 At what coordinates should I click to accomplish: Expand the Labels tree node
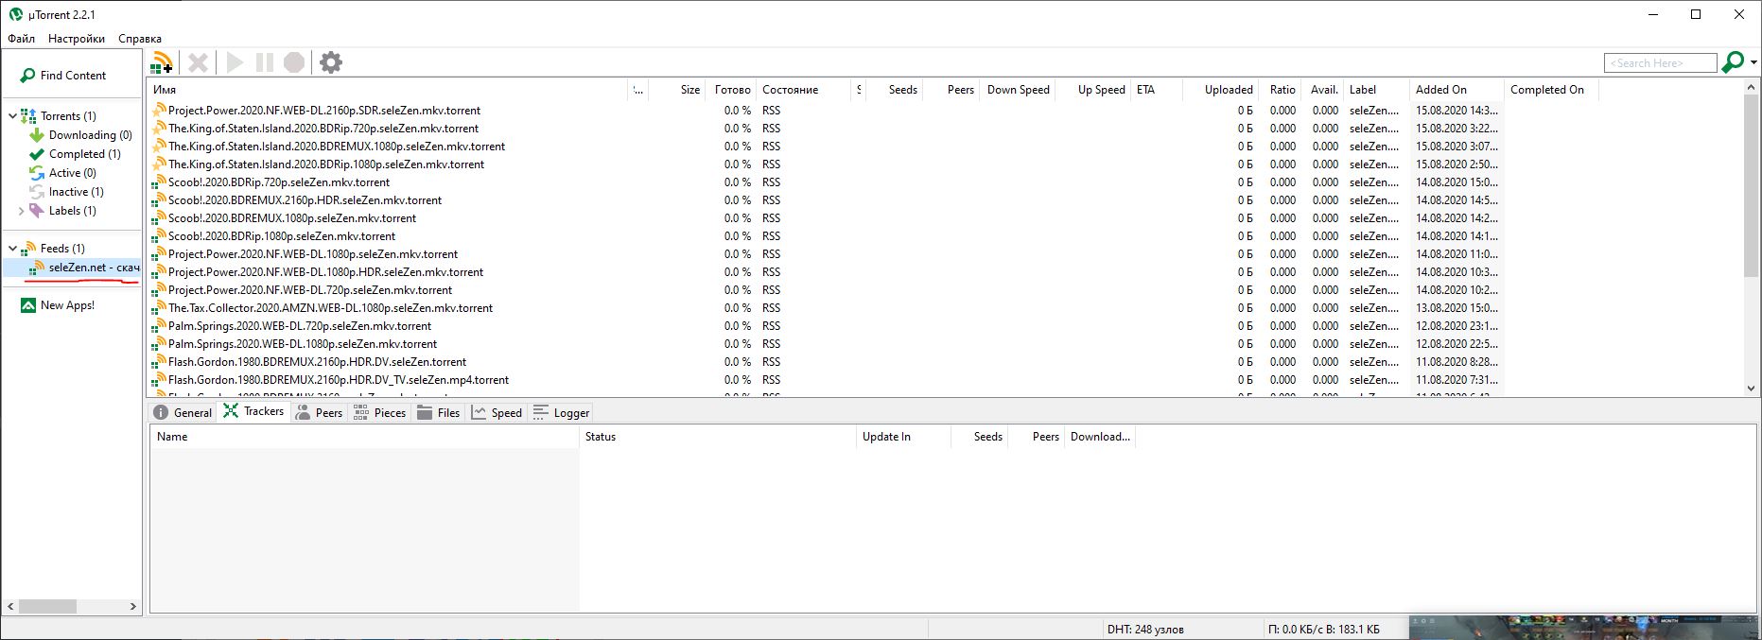coord(21,211)
